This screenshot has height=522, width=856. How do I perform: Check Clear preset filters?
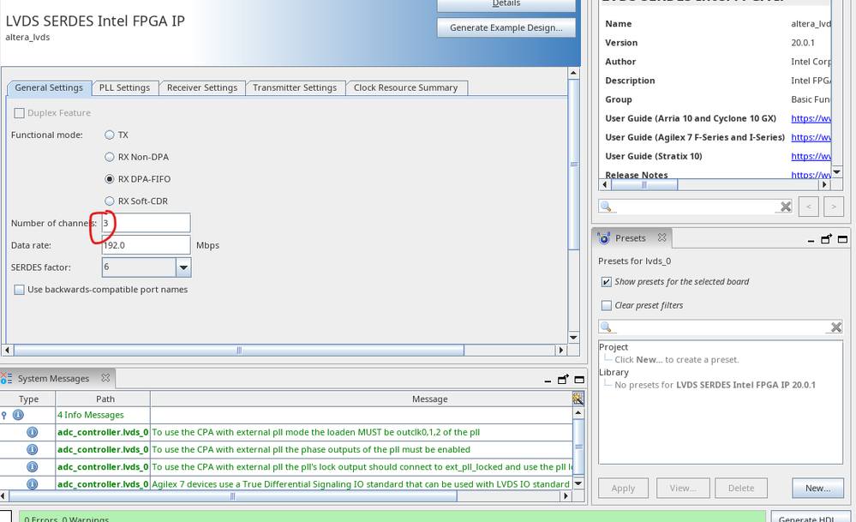click(x=606, y=305)
